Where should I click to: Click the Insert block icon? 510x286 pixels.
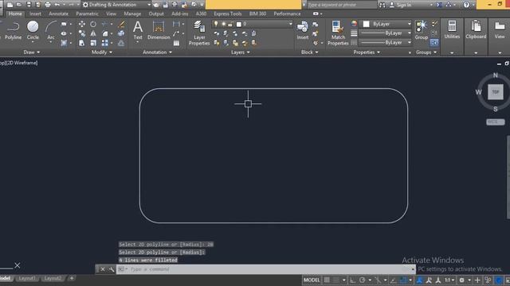point(303,30)
